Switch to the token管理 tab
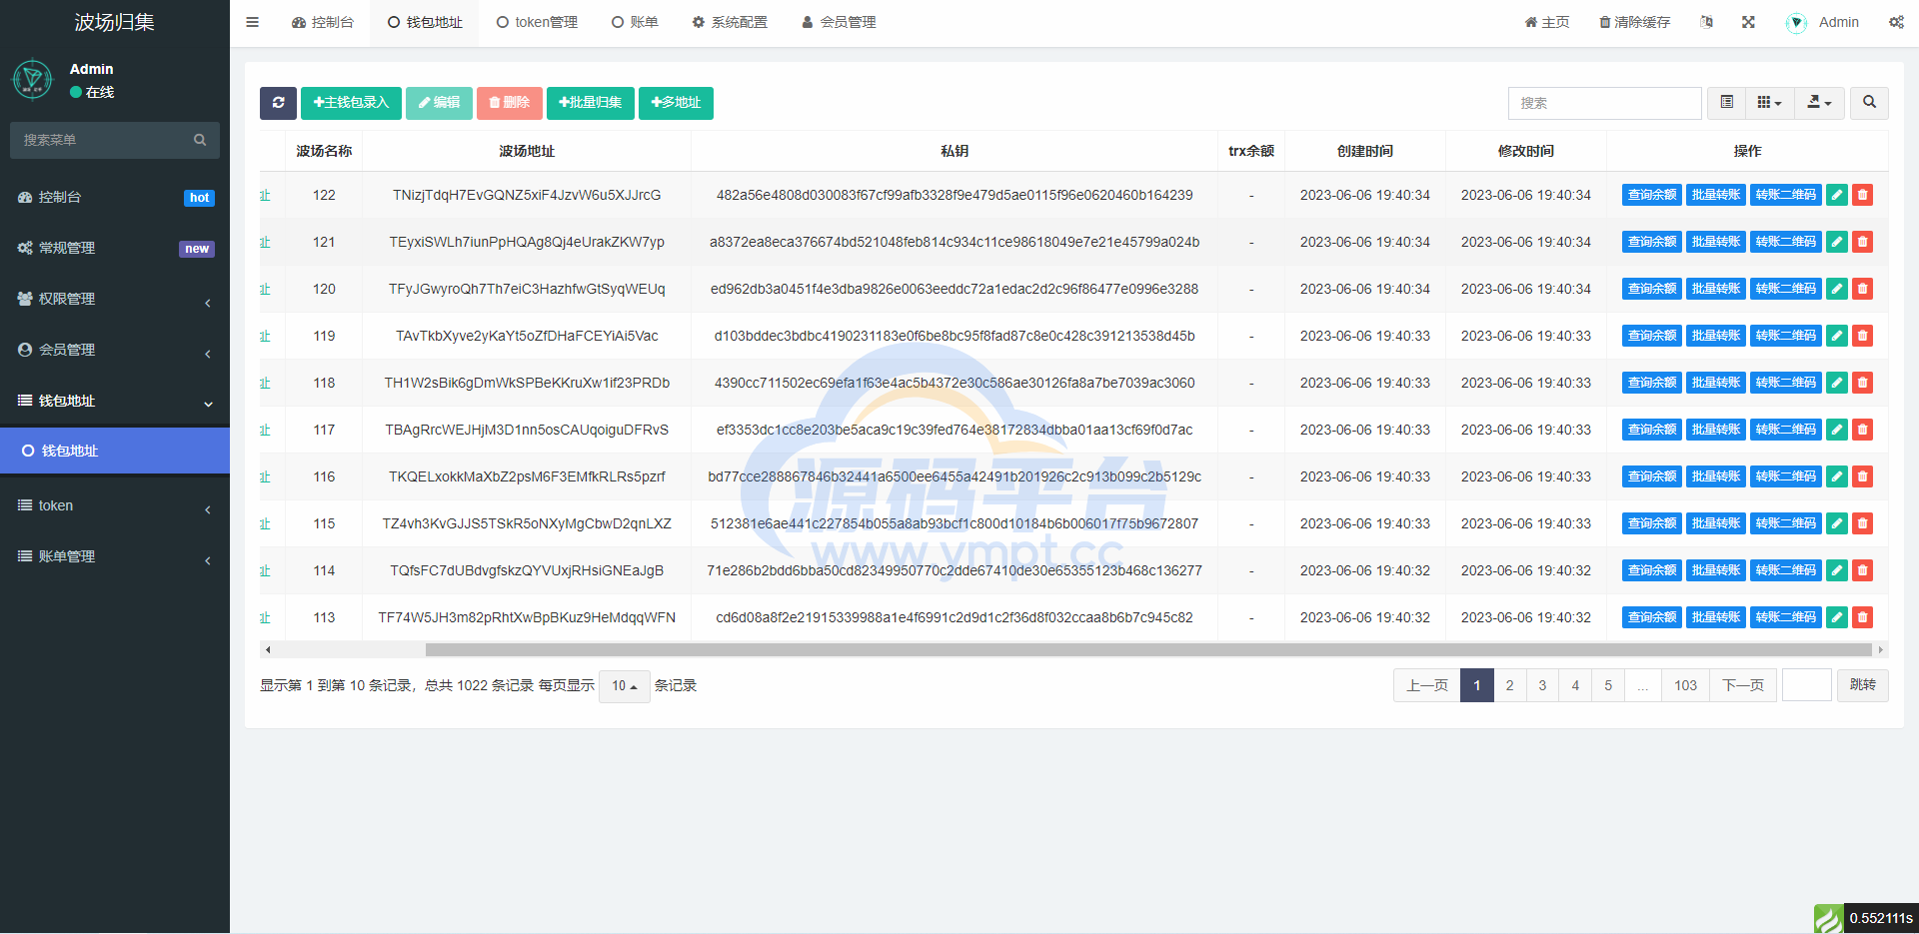This screenshot has width=1919, height=934. (537, 22)
